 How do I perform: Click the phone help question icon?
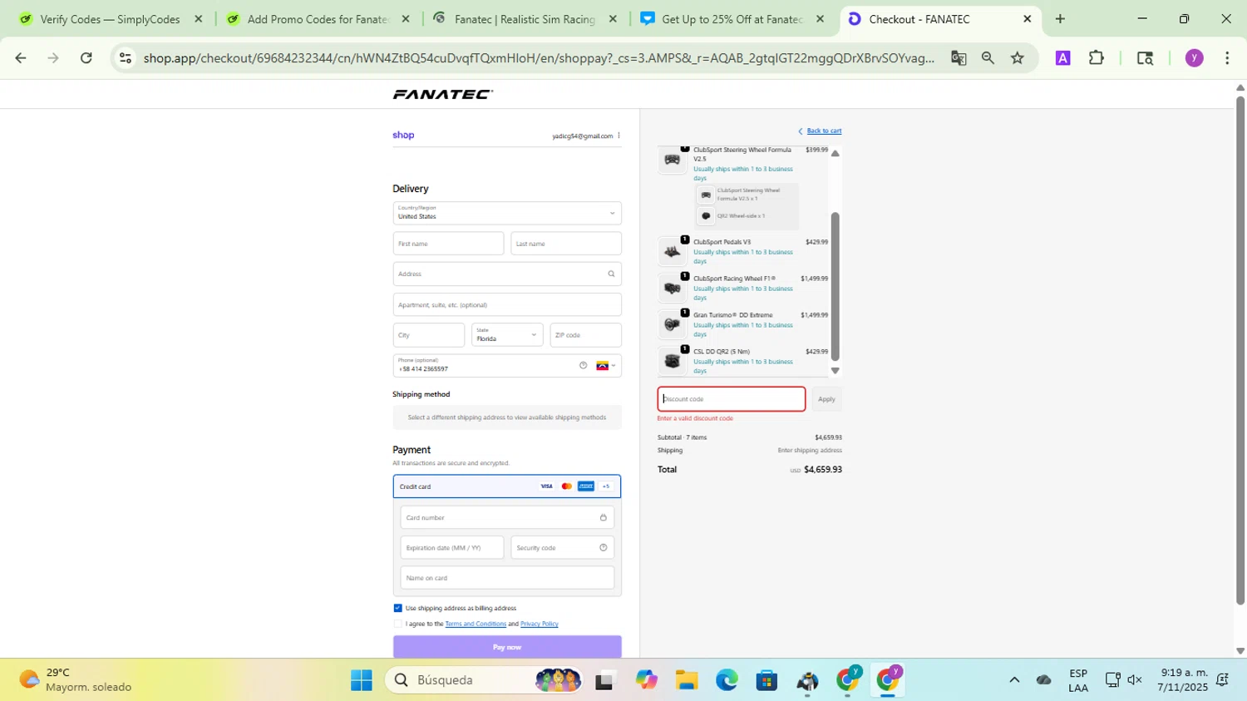pos(583,365)
